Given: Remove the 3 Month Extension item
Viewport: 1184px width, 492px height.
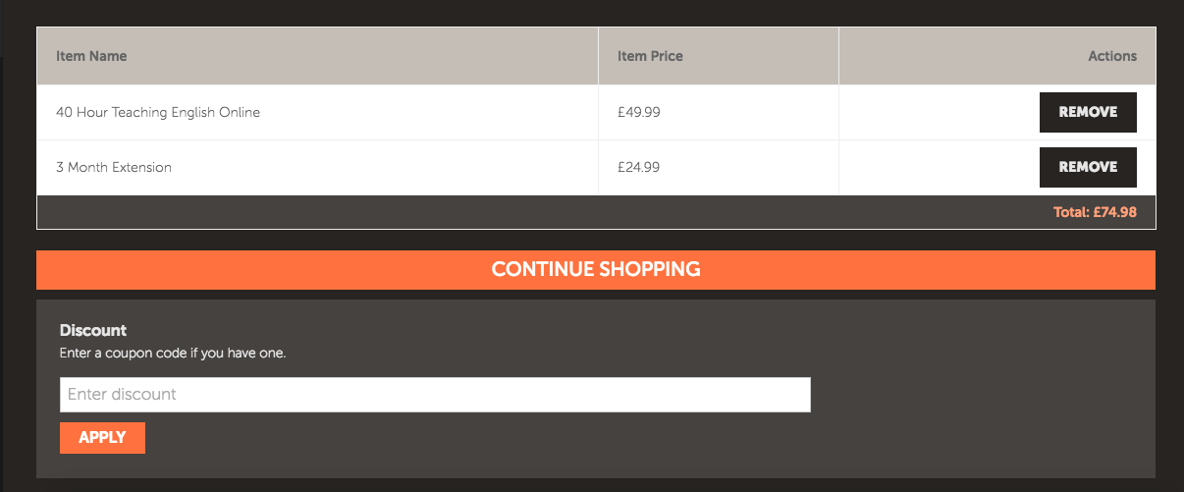Looking at the screenshot, I should (x=1087, y=167).
